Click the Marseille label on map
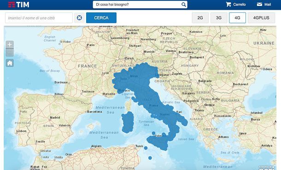The width and height of the screenshot is (281, 170). pos(109,94)
